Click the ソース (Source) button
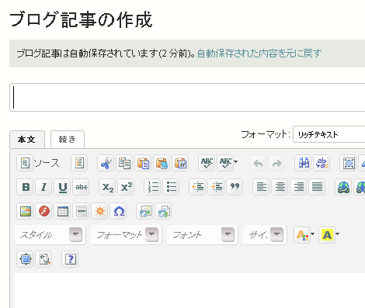 point(38,163)
